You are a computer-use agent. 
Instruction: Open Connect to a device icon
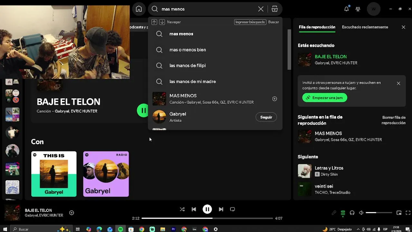tap(352, 213)
